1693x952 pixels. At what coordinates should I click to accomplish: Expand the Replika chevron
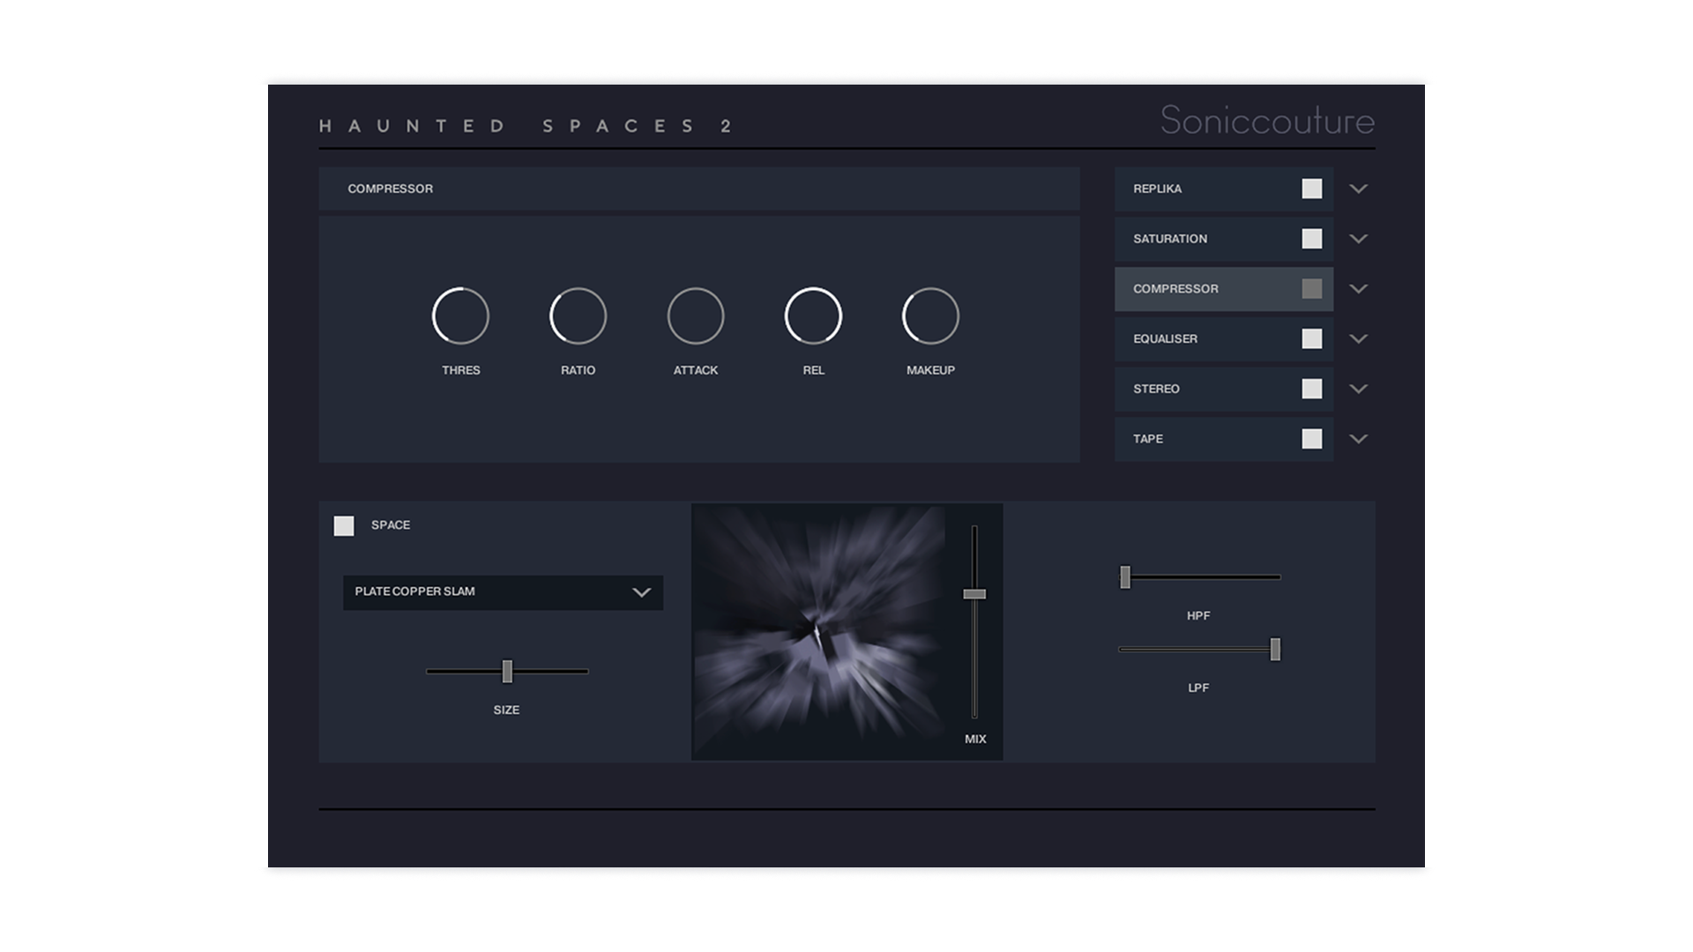coord(1358,189)
